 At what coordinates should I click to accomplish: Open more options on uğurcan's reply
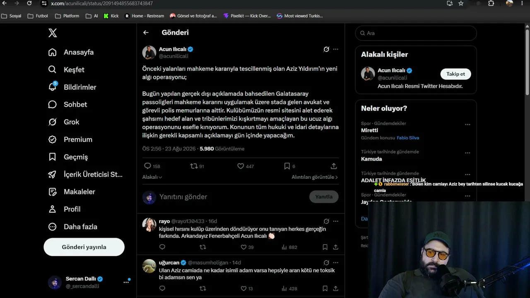pos(336,263)
